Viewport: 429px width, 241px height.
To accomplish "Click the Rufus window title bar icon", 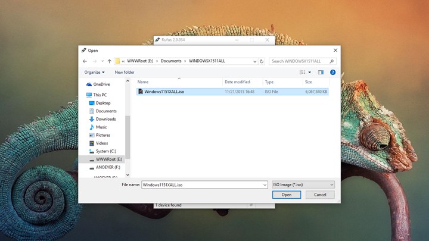I will [x=157, y=40].
